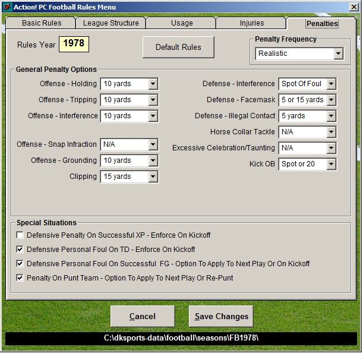Open the Kick OB dropdown
Screen dimensions: 363x353
331,164
